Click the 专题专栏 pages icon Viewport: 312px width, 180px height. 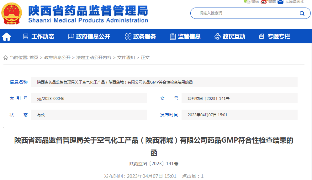(262, 36)
